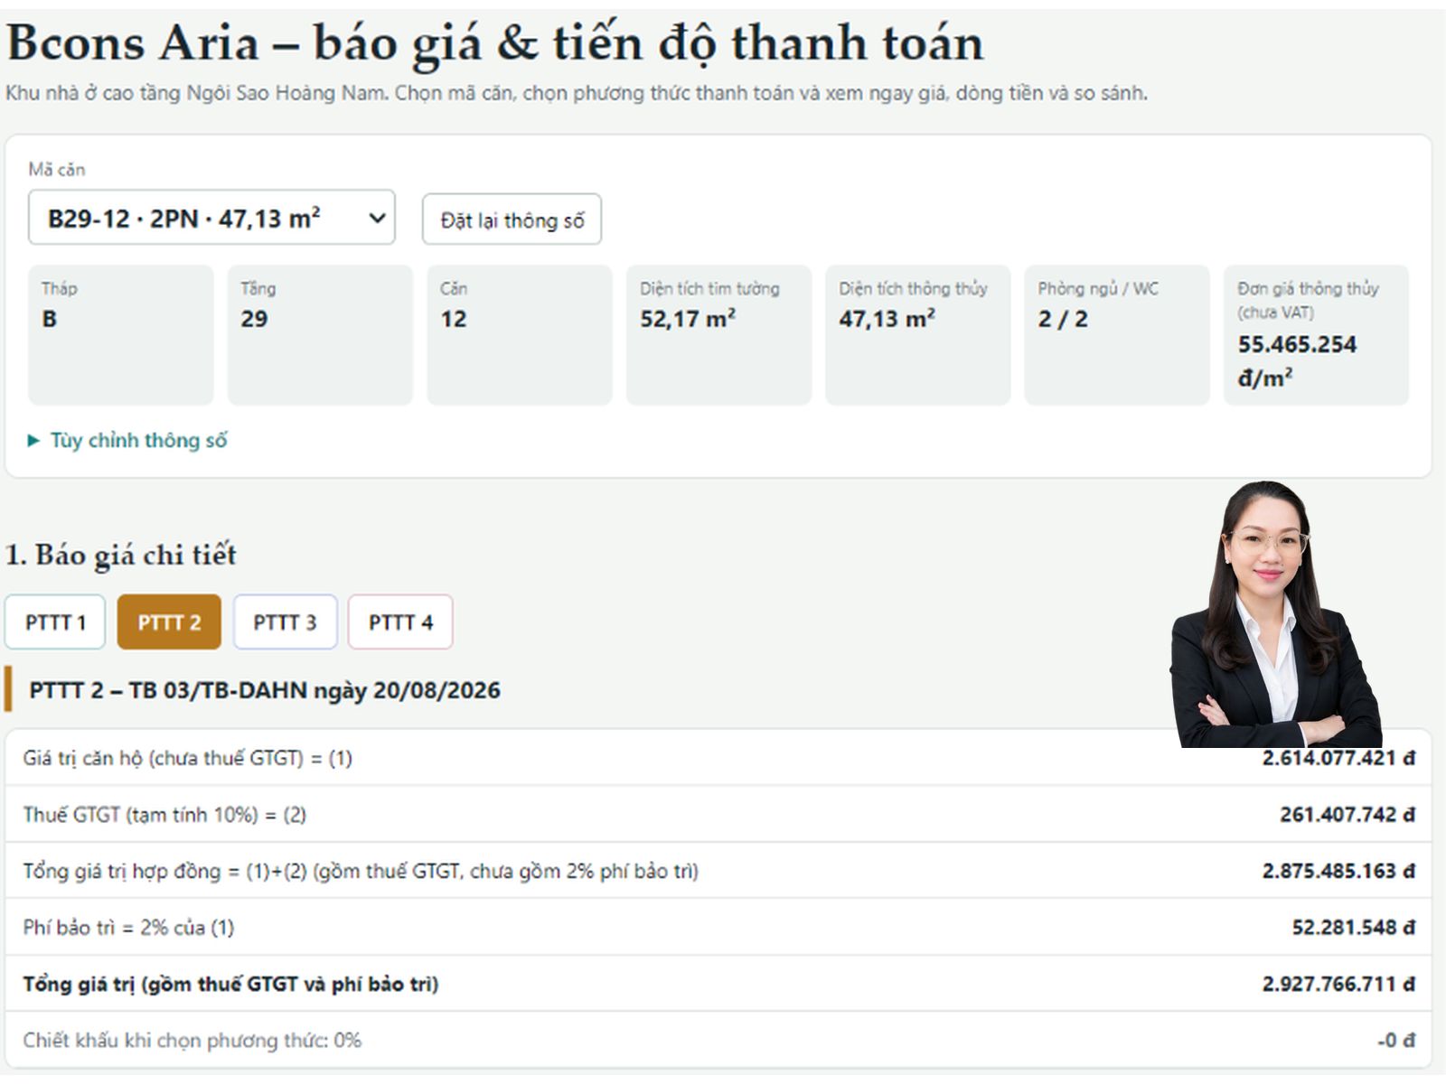
Task: Click the Thuế GTGT (tạm tính 10%) label
Action: coord(164,815)
